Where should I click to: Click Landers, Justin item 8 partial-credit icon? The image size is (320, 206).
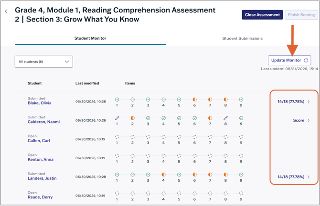[225, 175]
